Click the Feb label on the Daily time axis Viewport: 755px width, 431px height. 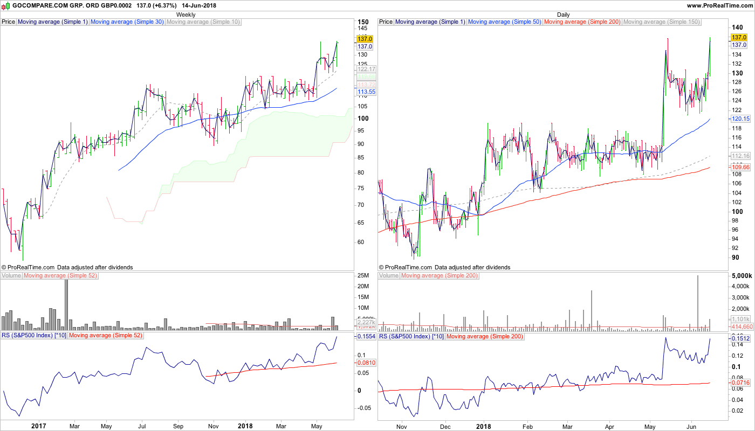tap(529, 426)
